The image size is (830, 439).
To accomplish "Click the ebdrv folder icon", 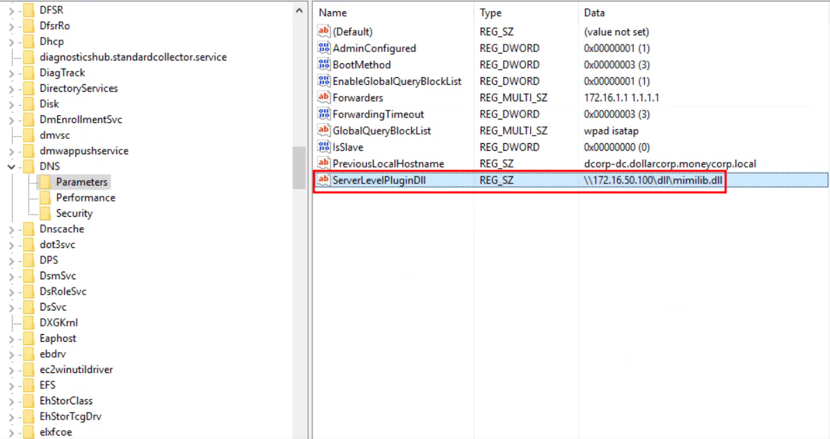I will (29, 354).
